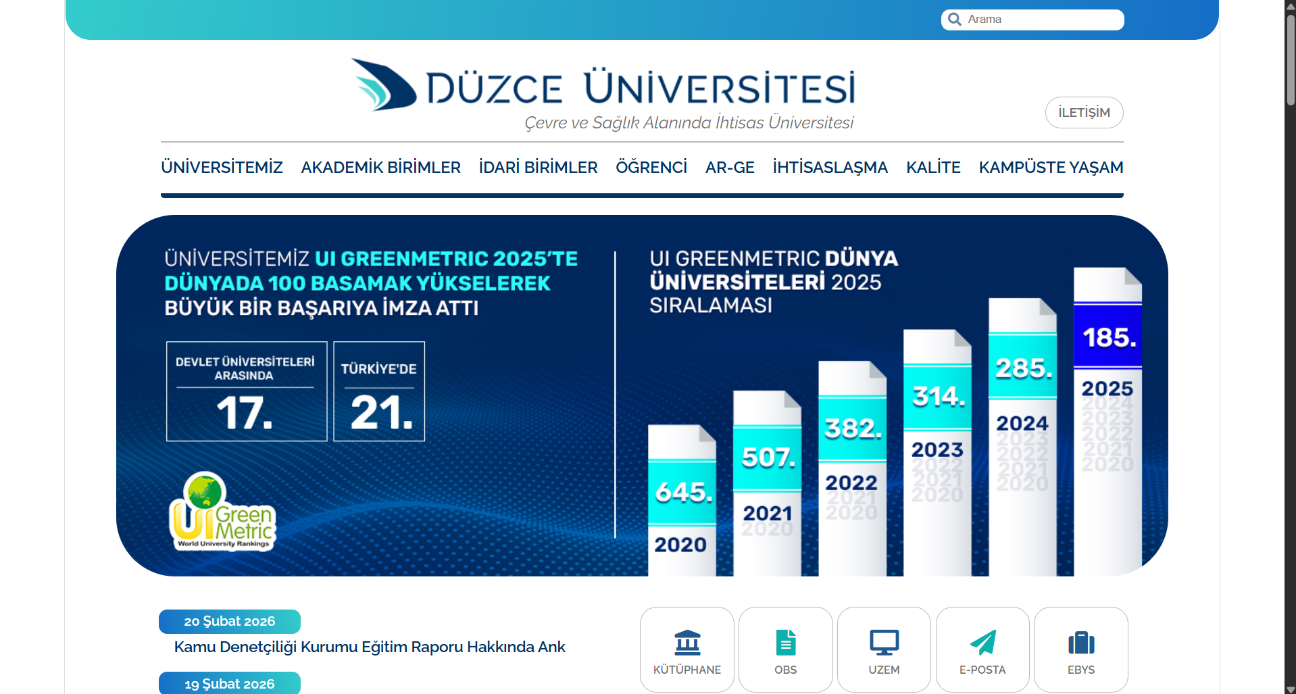Expand the AR-GE menu
This screenshot has width=1296, height=694.
(730, 168)
